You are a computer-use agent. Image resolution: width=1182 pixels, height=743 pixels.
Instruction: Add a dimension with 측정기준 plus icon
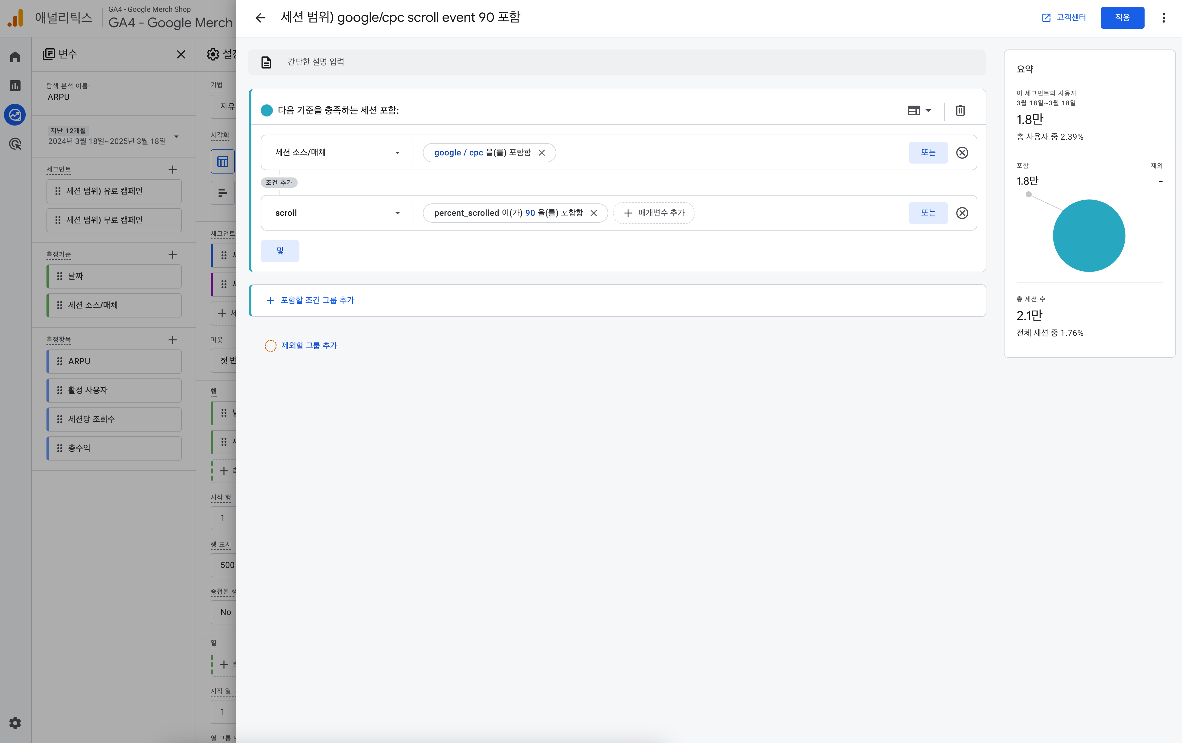(x=172, y=255)
